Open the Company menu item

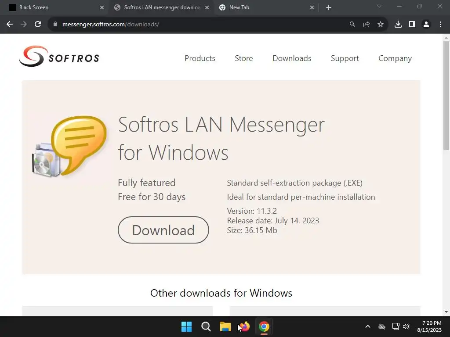click(x=395, y=58)
